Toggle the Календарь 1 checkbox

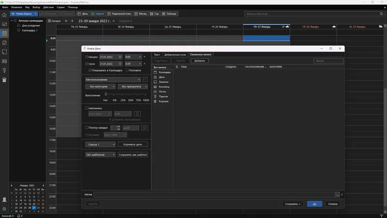[18, 30]
